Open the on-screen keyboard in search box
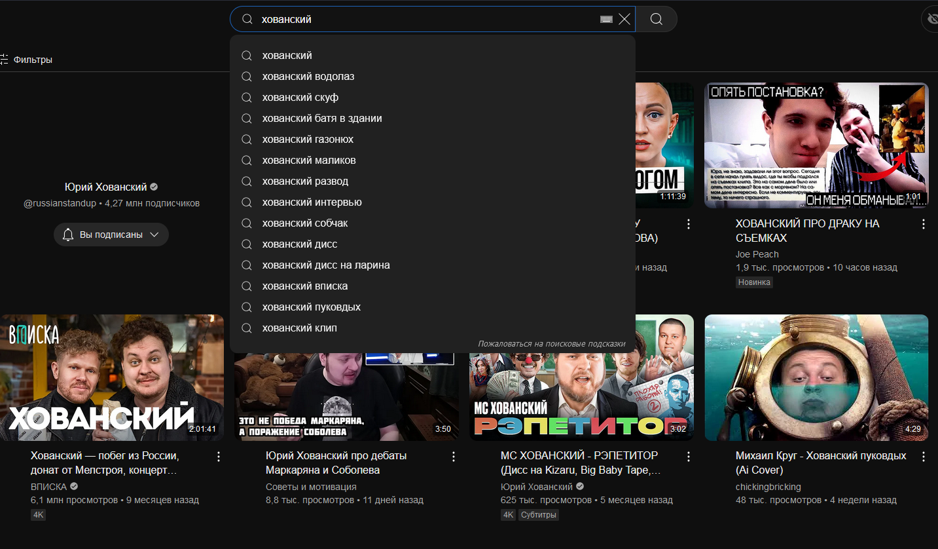Viewport: 938px width, 549px height. click(x=606, y=20)
